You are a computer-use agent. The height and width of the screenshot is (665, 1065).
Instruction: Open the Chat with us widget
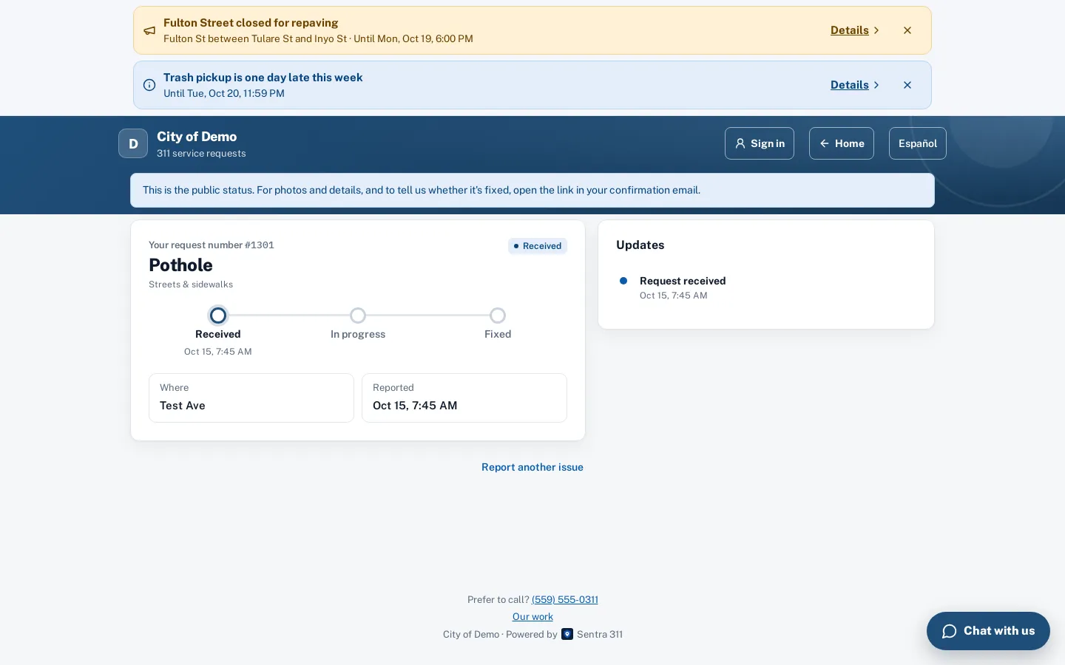coord(988,631)
